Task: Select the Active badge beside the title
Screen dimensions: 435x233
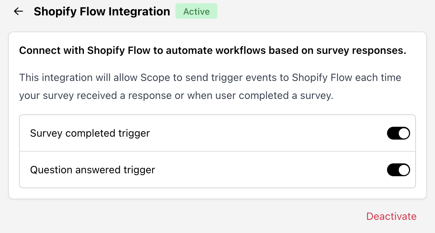Action: [196, 11]
